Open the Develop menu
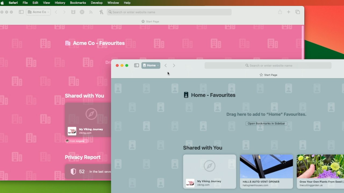The image size is (344, 193). pyautogui.click(x=96, y=3)
